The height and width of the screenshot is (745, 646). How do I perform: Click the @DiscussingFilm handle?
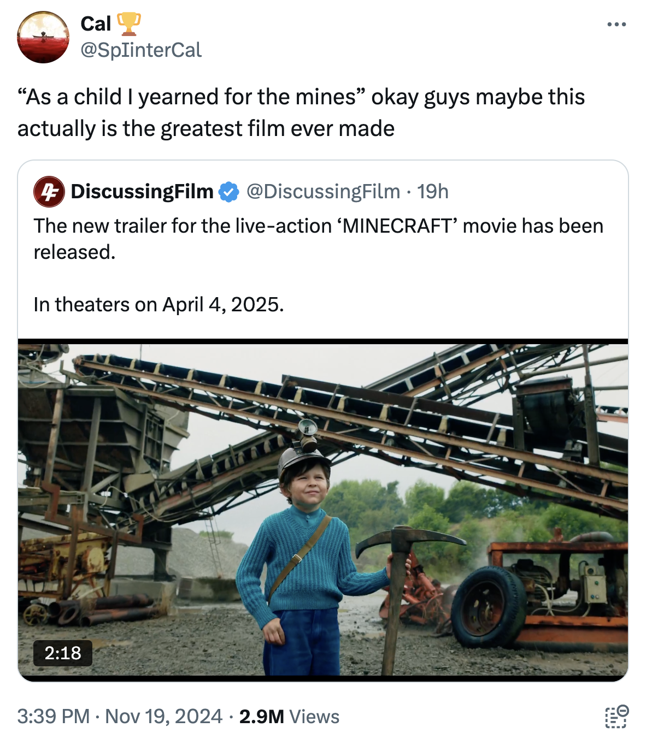tap(324, 192)
